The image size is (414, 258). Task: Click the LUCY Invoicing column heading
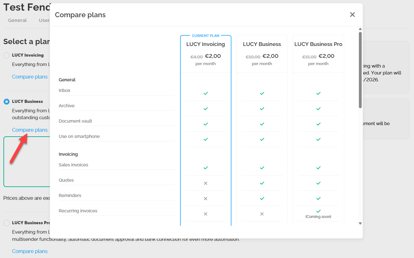click(206, 44)
